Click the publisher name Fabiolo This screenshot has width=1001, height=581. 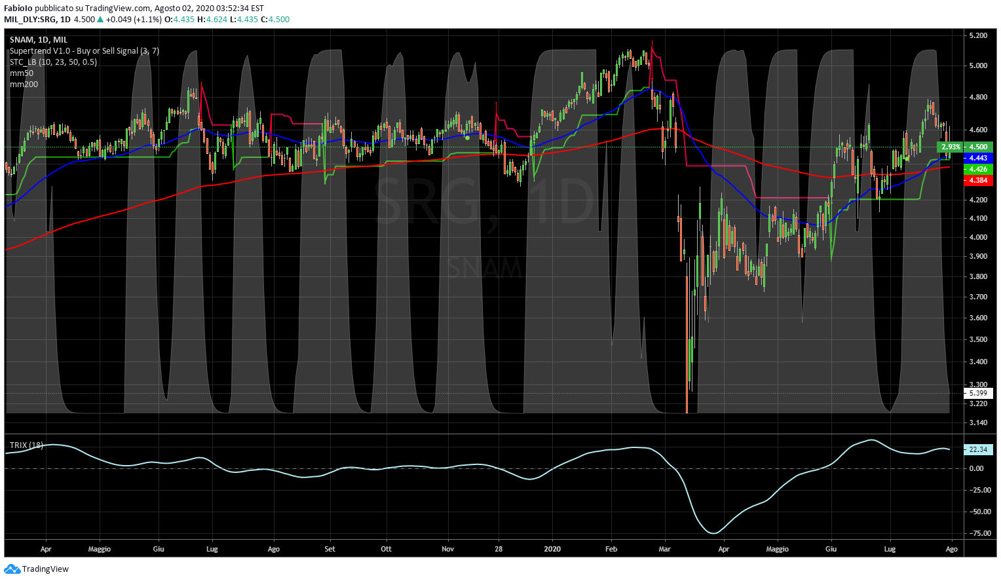click(x=18, y=9)
